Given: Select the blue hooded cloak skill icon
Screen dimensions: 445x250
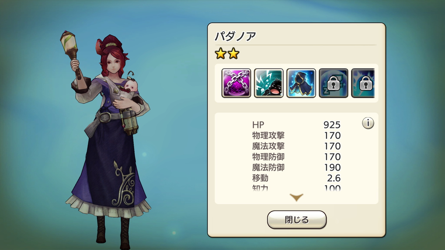Looking at the screenshot, I should (301, 83).
